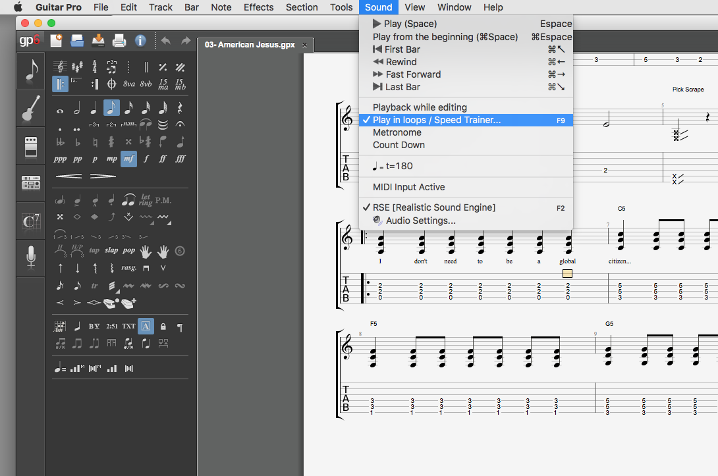Toggle palm mute P.M.
The width and height of the screenshot is (718, 476).
tap(163, 200)
